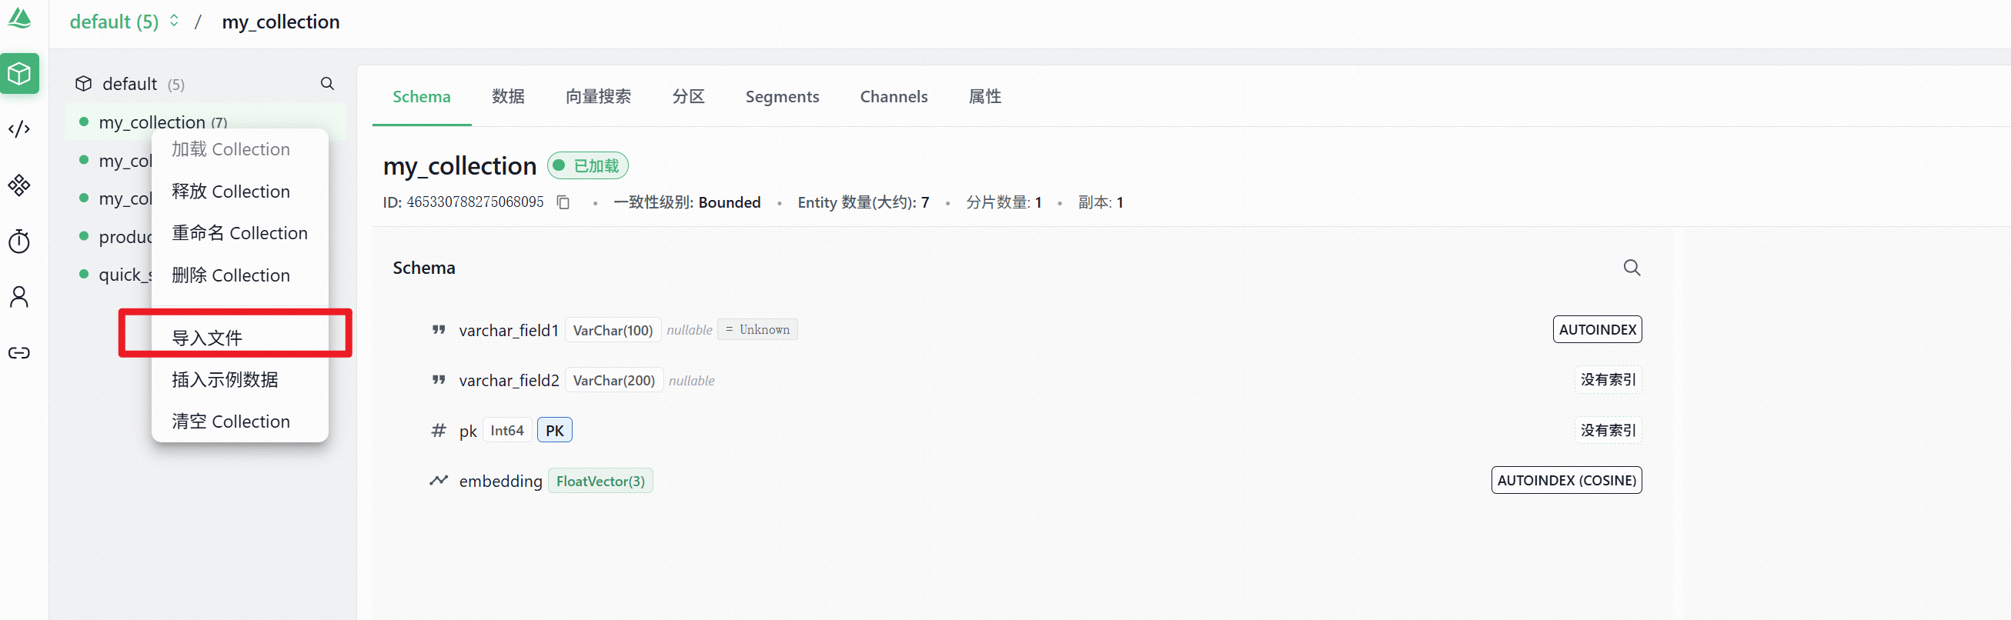Click the PK badge
Viewport: 2011px width, 620px height.
coord(554,431)
